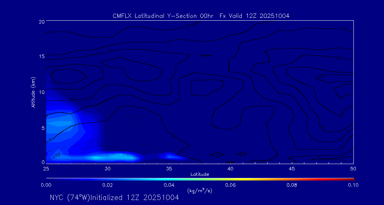The width and height of the screenshot is (384, 205).
Task: Click the 0.04 color bar value label
Action: pos(169,185)
